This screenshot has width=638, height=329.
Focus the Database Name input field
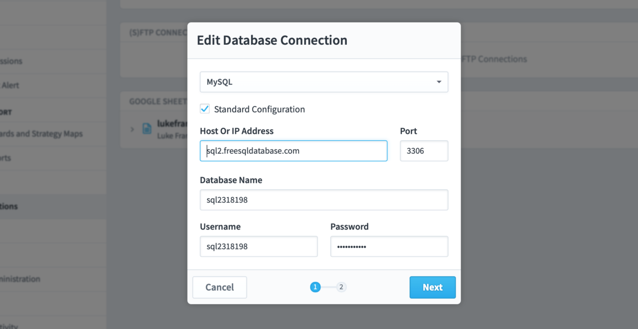(x=323, y=200)
